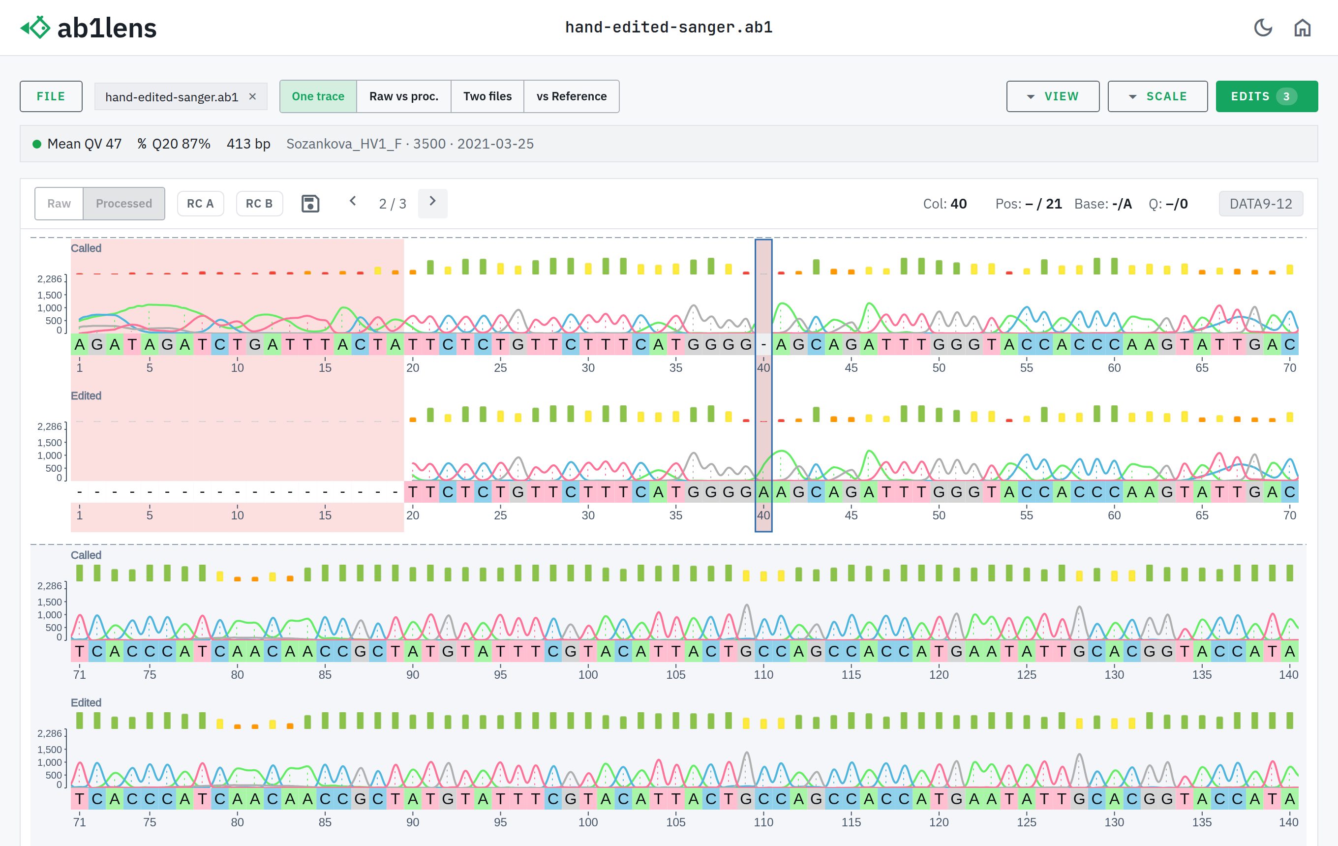Switch to vs Reference tab
The image size is (1338, 846).
coord(571,96)
